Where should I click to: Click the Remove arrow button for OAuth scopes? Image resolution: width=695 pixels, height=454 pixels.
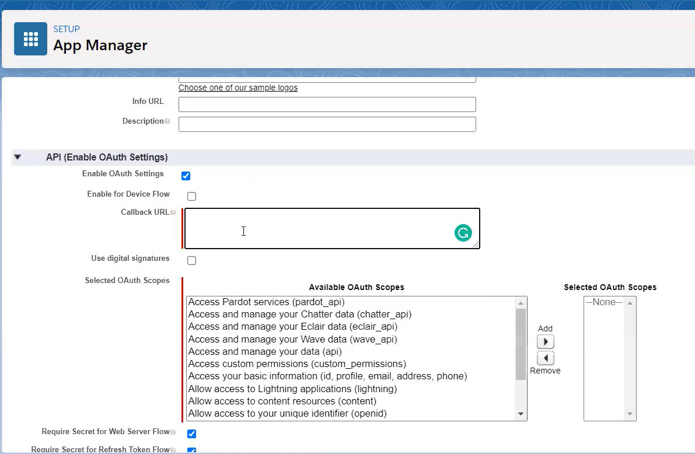[546, 358]
